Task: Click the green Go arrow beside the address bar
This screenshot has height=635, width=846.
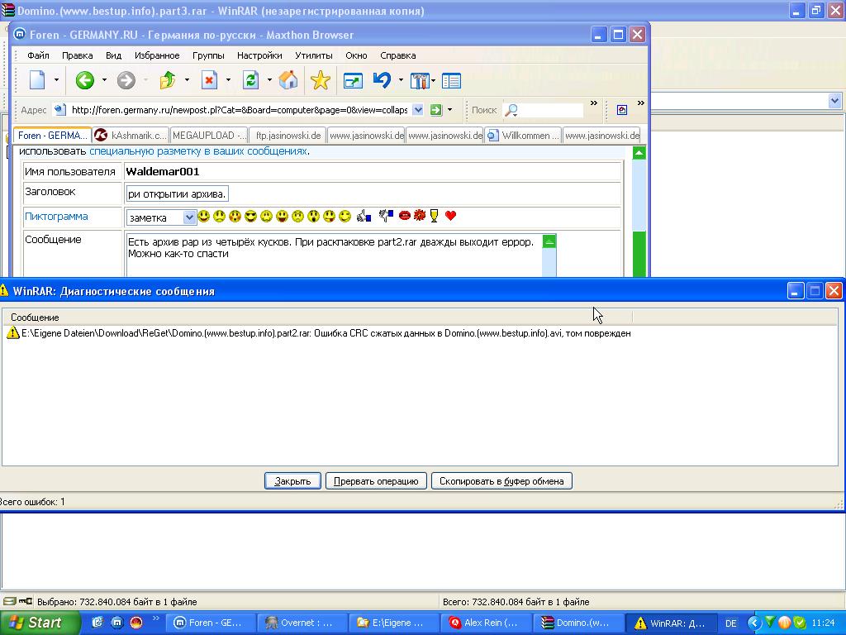Action: tap(436, 110)
